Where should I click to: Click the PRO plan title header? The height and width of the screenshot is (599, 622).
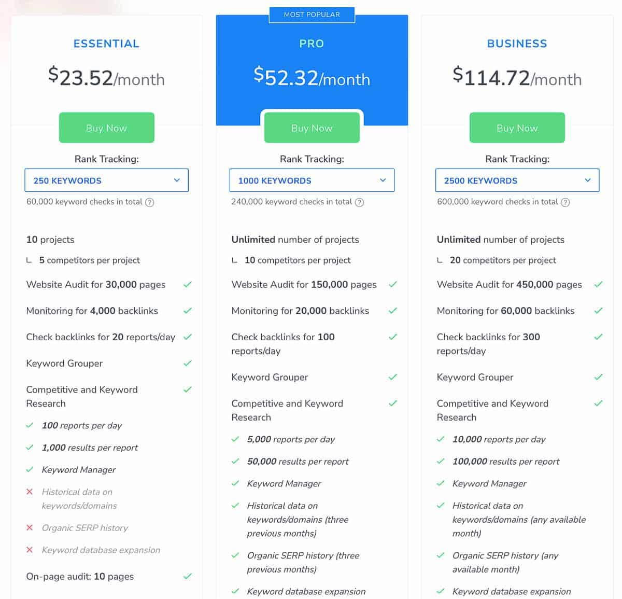312,44
